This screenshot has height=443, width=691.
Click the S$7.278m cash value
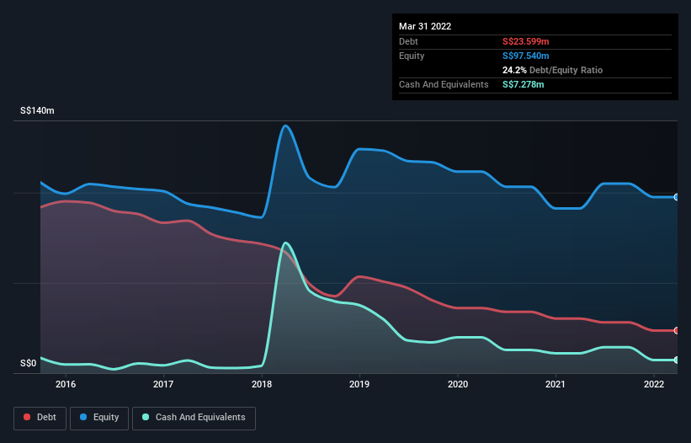[x=524, y=84]
